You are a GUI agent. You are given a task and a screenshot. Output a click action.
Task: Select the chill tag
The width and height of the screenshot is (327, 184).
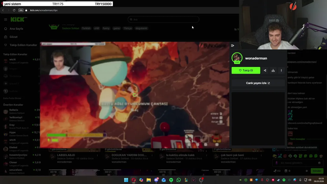(x=97, y=28)
